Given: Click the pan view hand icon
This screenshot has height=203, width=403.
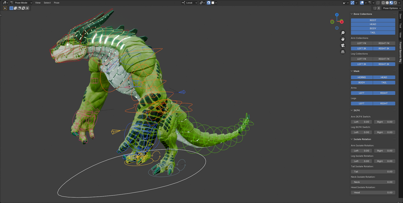Looking at the screenshot, I should click(342, 39).
